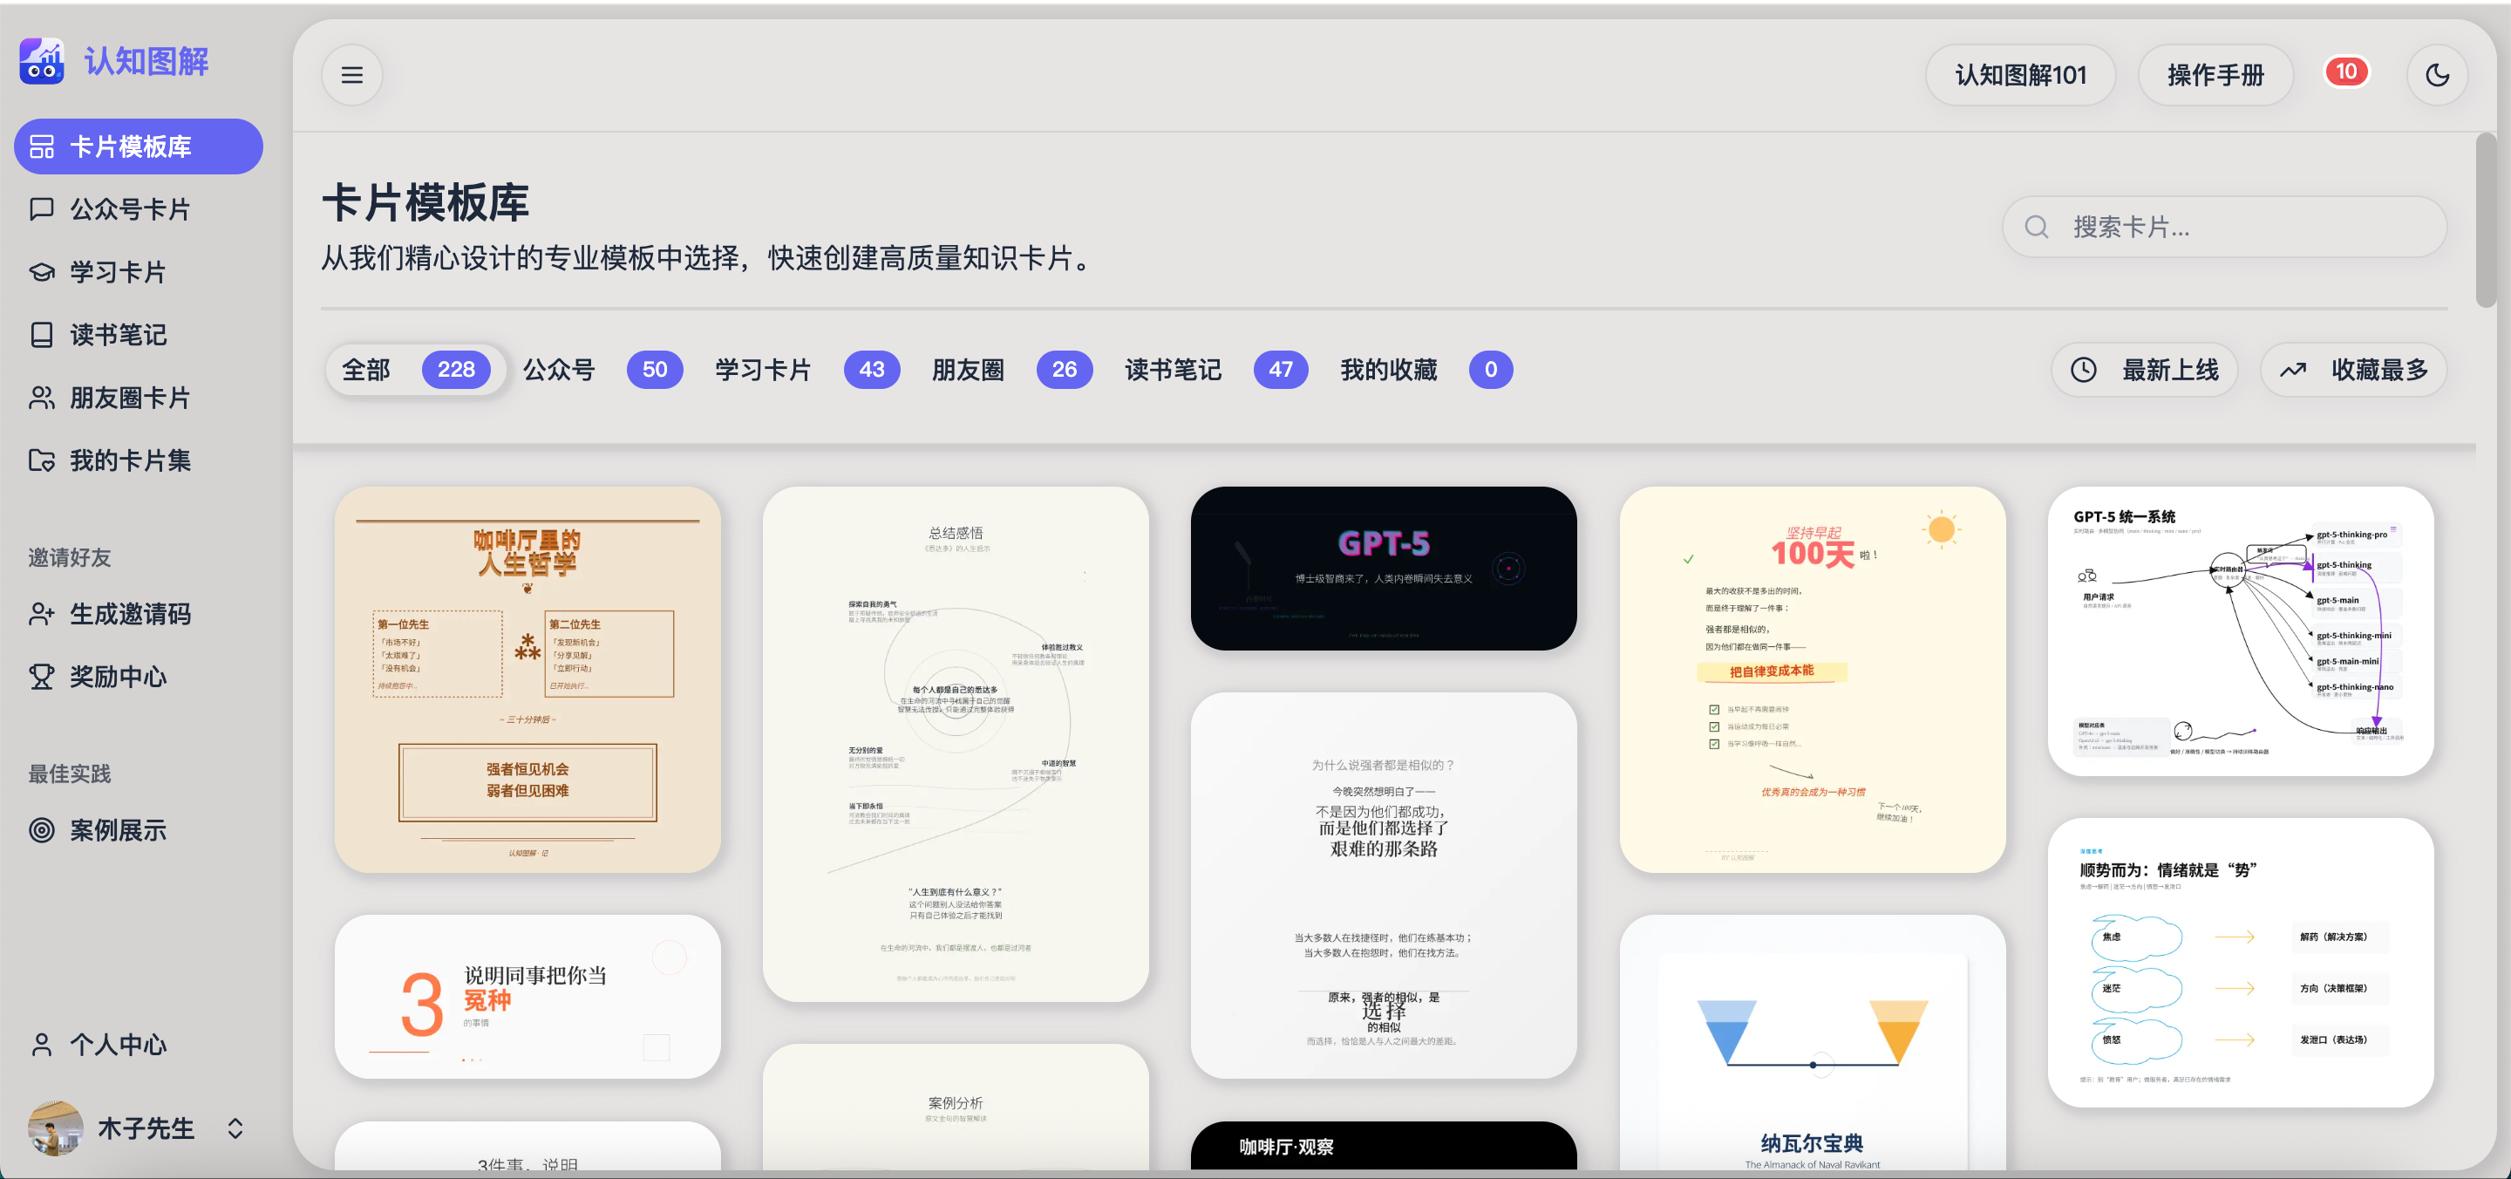Click the 公众号卡片 chat bubble icon

[x=42, y=208]
